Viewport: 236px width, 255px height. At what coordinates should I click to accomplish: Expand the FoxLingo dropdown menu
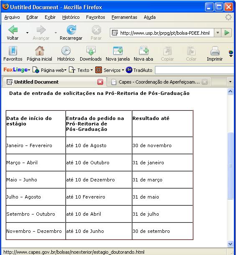click(29, 70)
